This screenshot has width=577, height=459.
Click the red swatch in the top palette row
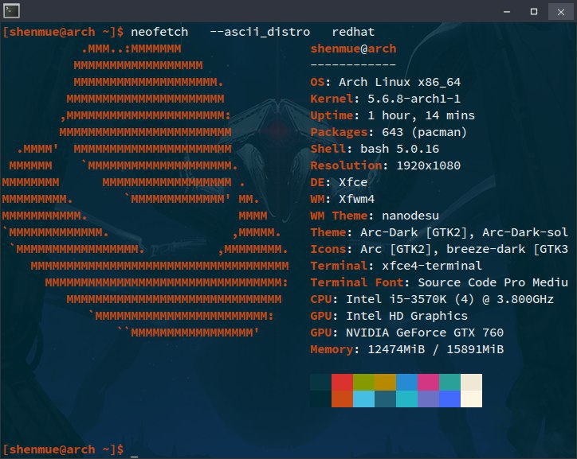(342, 383)
